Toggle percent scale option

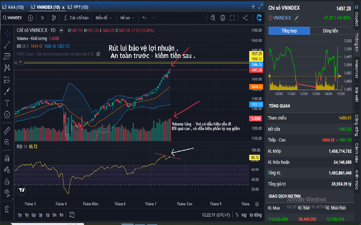coord(237,215)
